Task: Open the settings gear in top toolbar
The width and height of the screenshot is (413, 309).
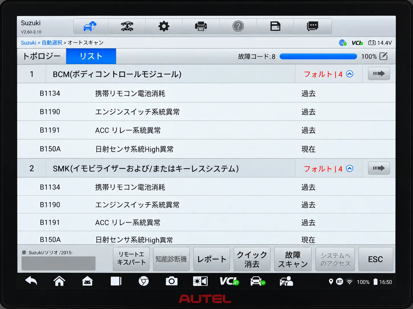Action: click(164, 26)
